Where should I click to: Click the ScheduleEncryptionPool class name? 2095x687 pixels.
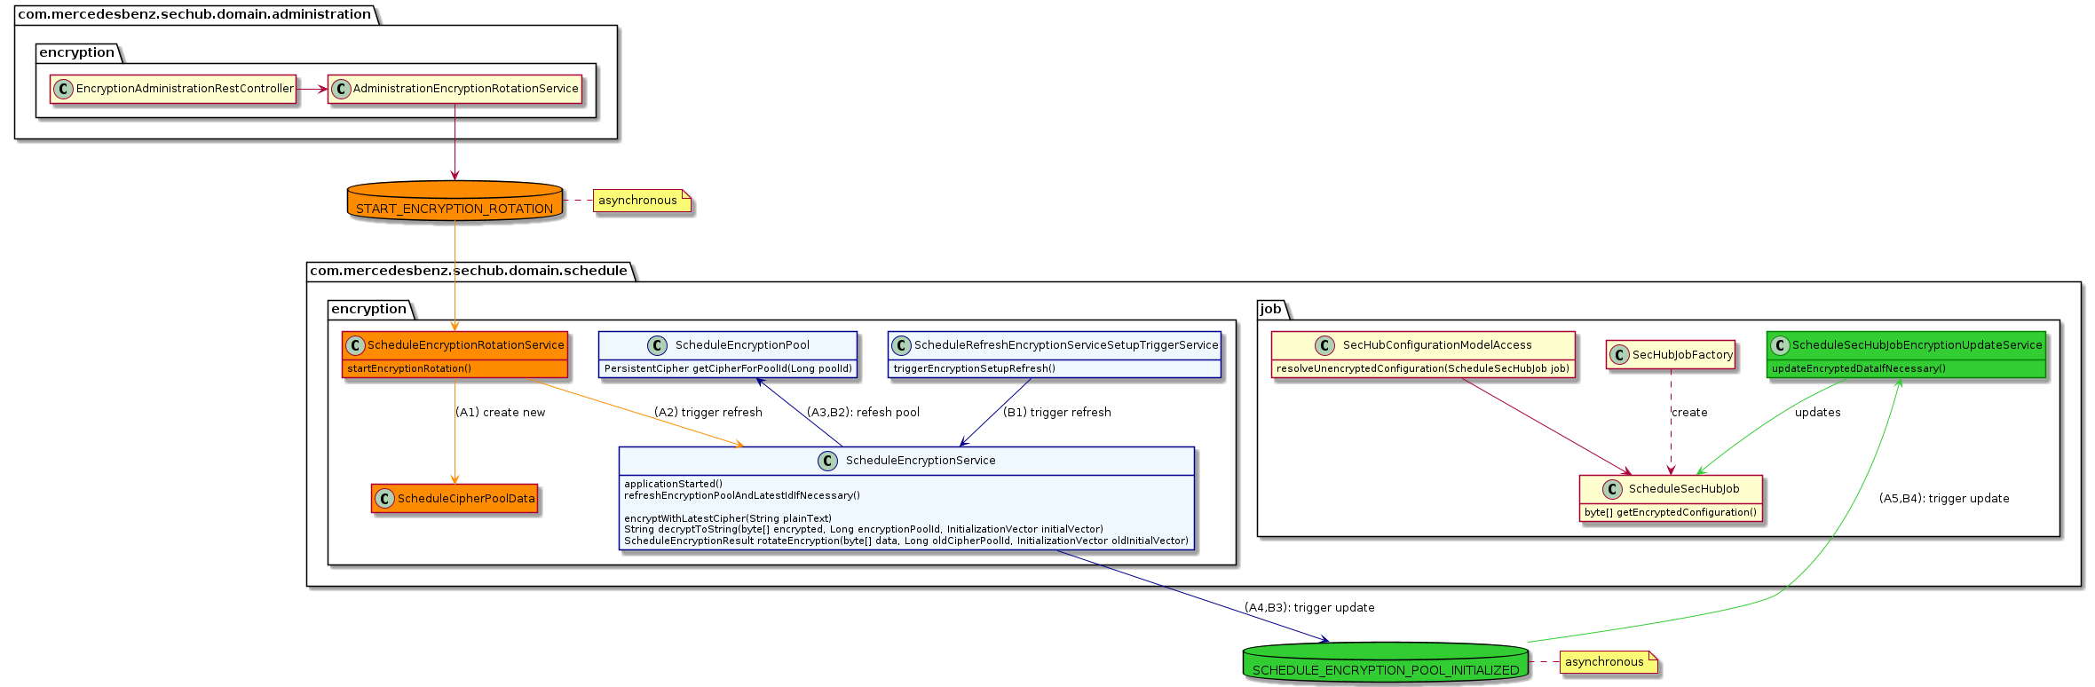(742, 345)
